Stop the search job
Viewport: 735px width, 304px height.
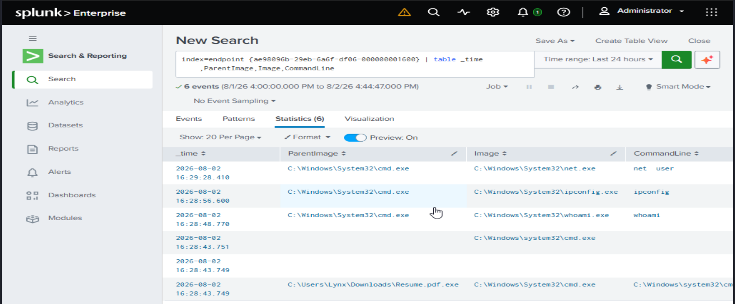551,87
